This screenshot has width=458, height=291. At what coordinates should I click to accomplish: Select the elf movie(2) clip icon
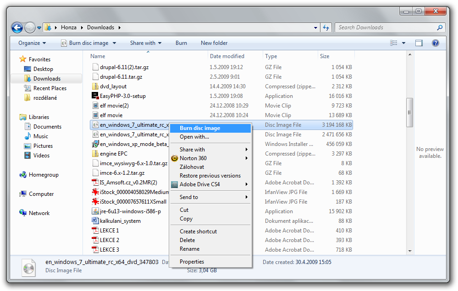coord(95,106)
